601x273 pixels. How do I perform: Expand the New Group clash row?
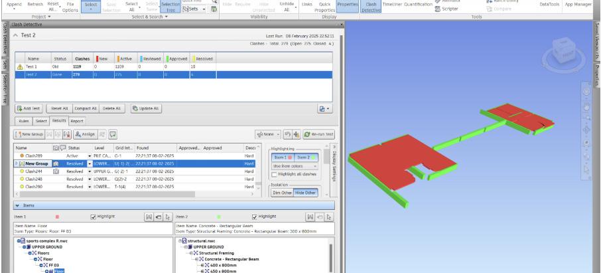16,163
